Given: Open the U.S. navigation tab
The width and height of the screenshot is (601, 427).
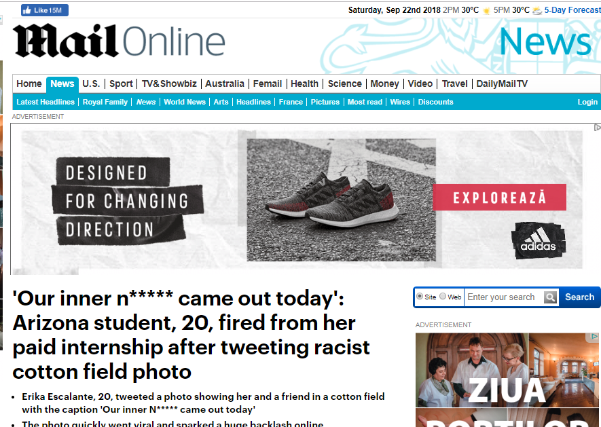Looking at the screenshot, I should [91, 83].
